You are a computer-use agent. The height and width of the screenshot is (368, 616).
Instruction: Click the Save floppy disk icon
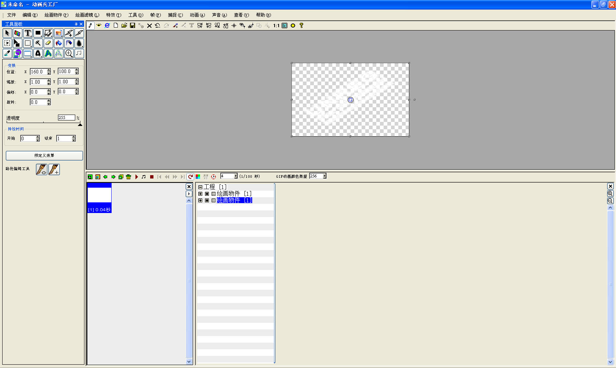(133, 25)
